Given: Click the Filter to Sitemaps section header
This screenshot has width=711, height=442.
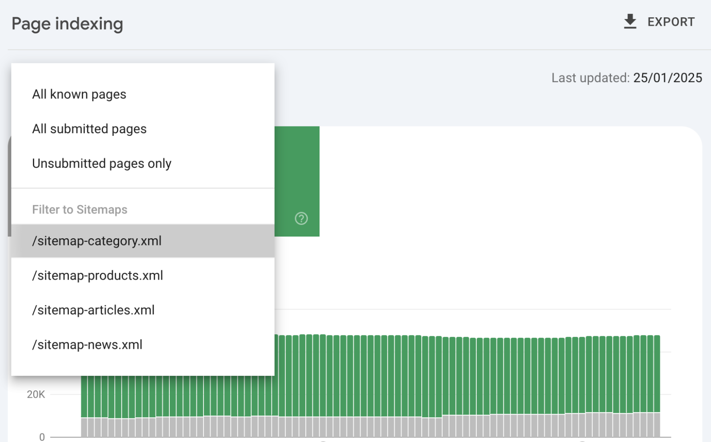Looking at the screenshot, I should [x=80, y=209].
